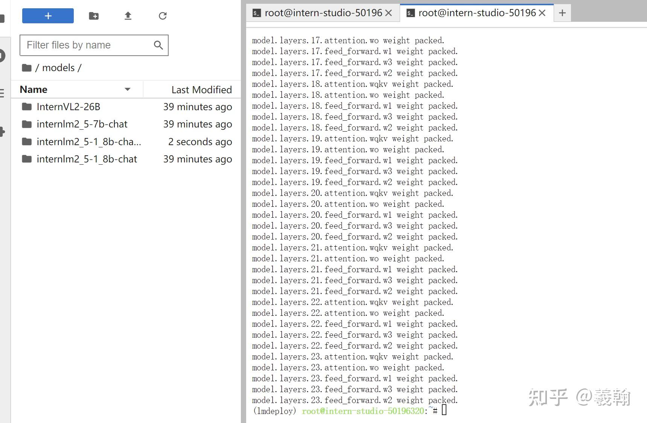The width and height of the screenshot is (647, 423).
Task: Refresh the file list
Action: 163,16
